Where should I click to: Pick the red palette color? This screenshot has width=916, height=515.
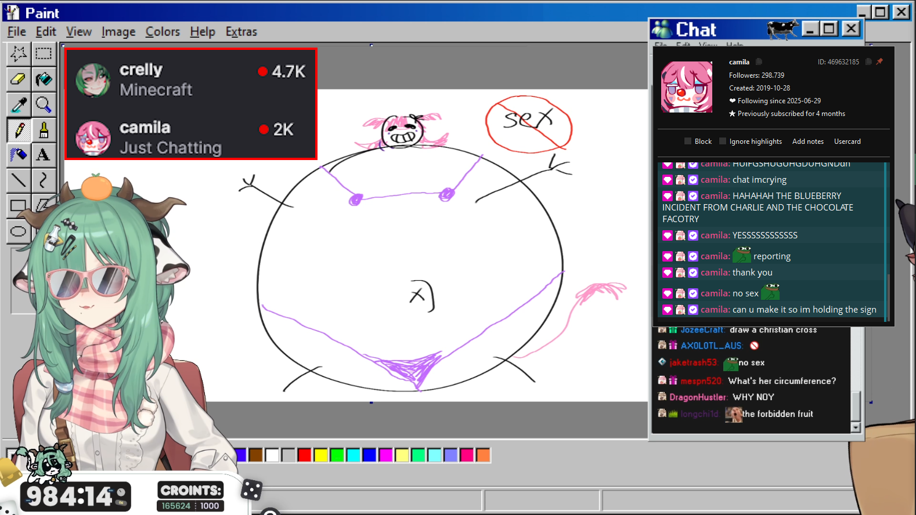(x=305, y=455)
